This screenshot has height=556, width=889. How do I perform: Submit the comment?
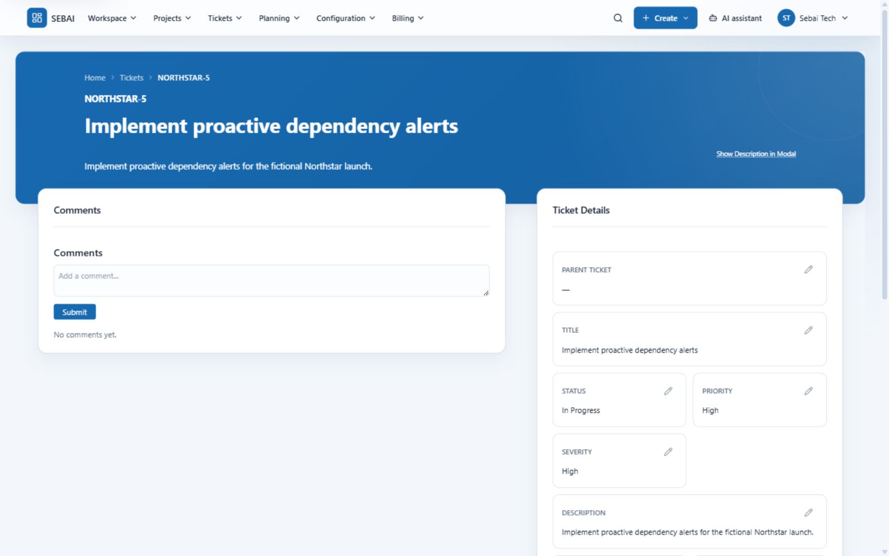click(x=75, y=312)
